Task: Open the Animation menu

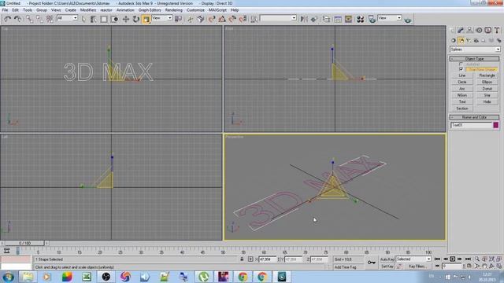Action: pyautogui.click(x=125, y=10)
